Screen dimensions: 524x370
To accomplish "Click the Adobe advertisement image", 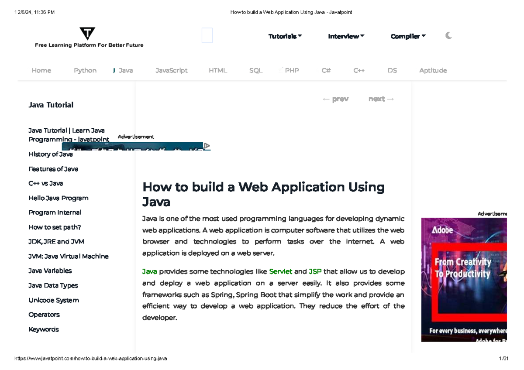I will tap(464, 279).
